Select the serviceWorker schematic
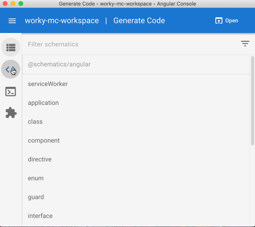 tap(136, 84)
